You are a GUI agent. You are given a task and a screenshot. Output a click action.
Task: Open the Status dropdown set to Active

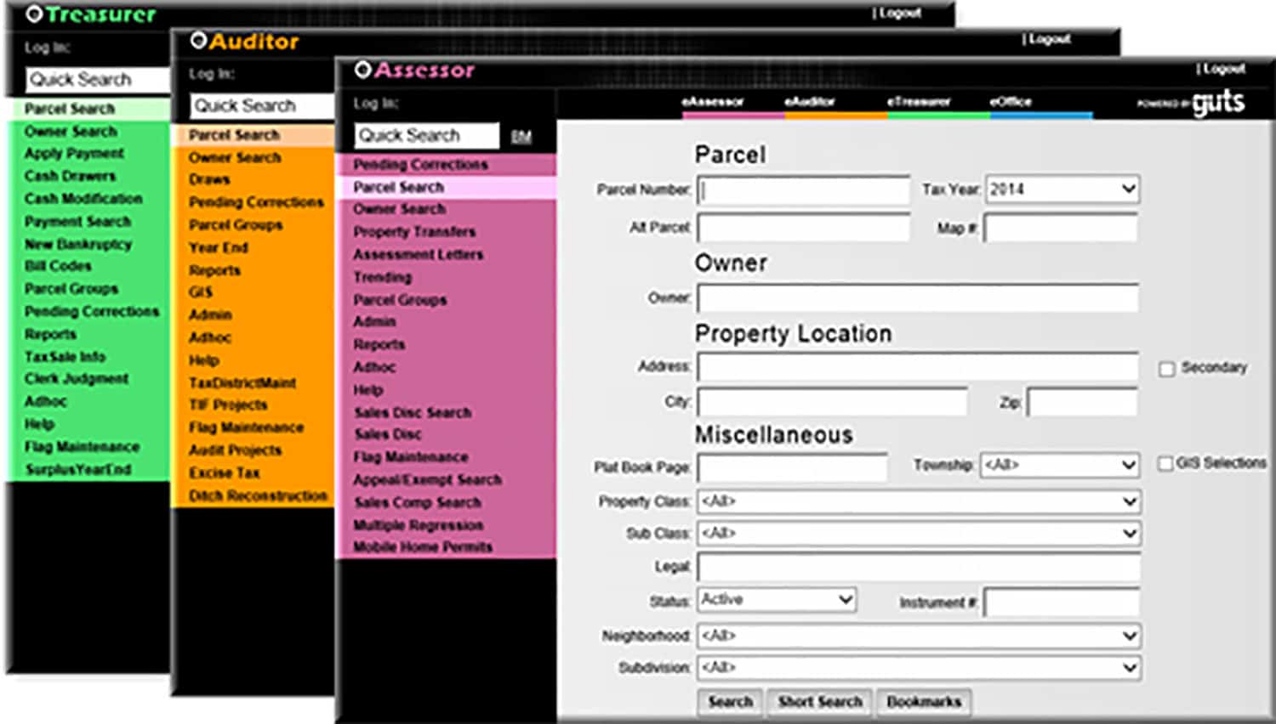click(777, 600)
